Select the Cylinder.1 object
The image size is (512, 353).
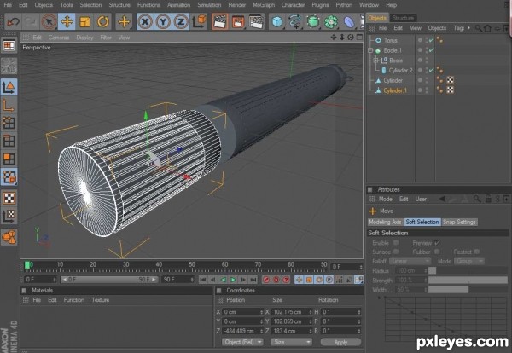[395, 90]
